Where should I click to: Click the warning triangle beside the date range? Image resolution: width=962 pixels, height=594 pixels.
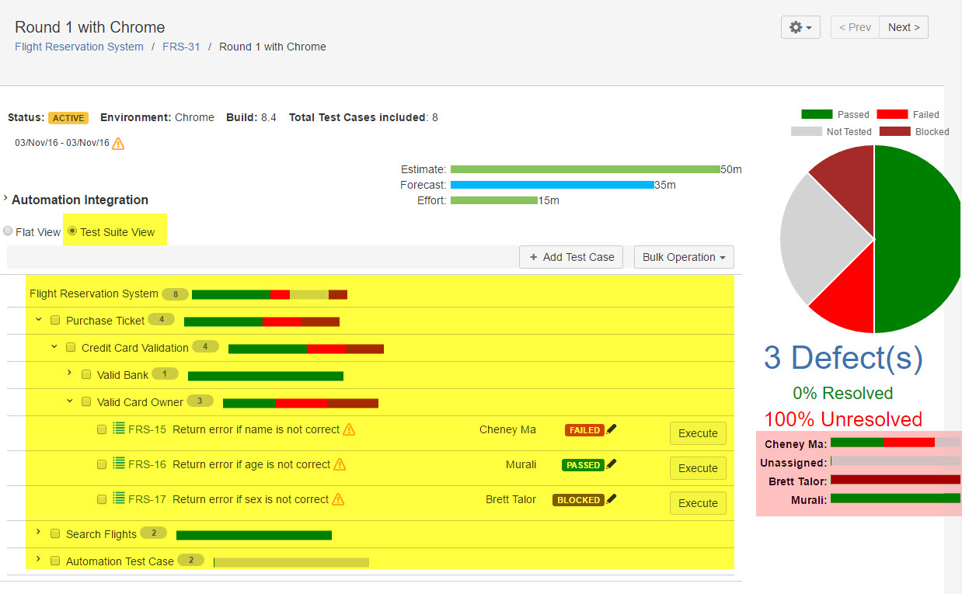(x=118, y=143)
